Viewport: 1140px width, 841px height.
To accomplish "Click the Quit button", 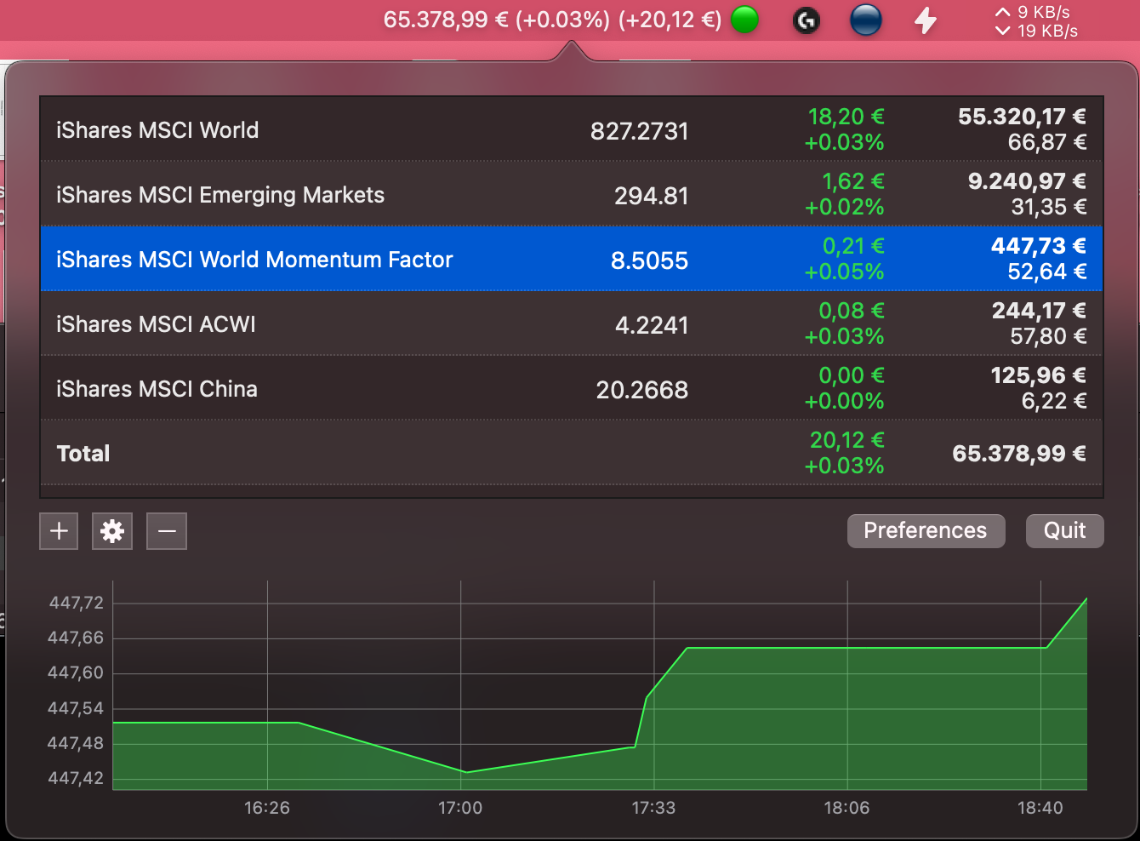I will [x=1064, y=530].
